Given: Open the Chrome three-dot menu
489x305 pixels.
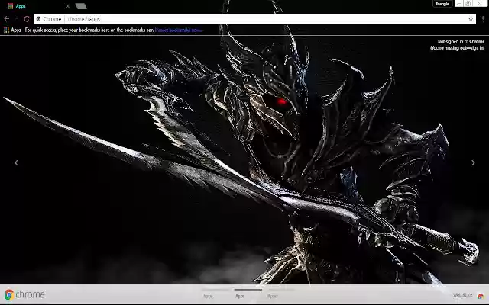Looking at the screenshot, I should (x=483, y=19).
